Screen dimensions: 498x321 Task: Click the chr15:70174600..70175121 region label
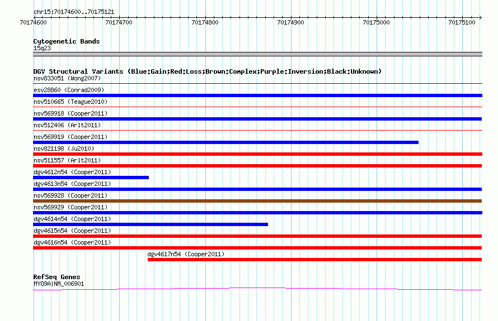(x=74, y=12)
